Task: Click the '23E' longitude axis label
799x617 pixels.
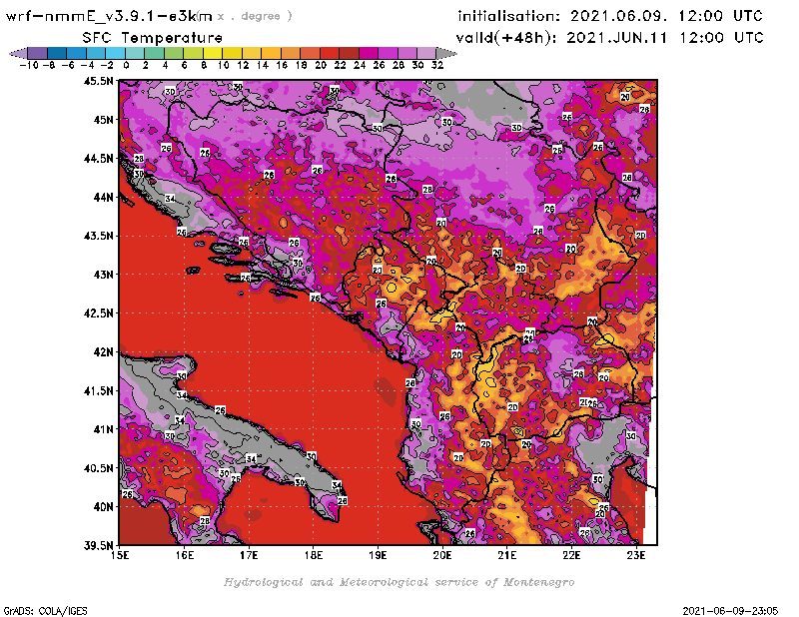Action: [636, 555]
